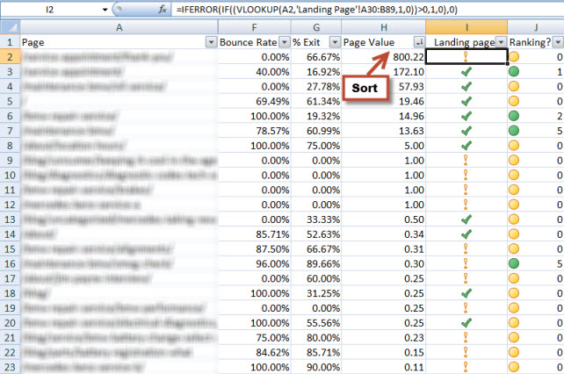The width and height of the screenshot is (564, 374).
Task: Click the fx Insert Function icon
Action: (x=161, y=9)
